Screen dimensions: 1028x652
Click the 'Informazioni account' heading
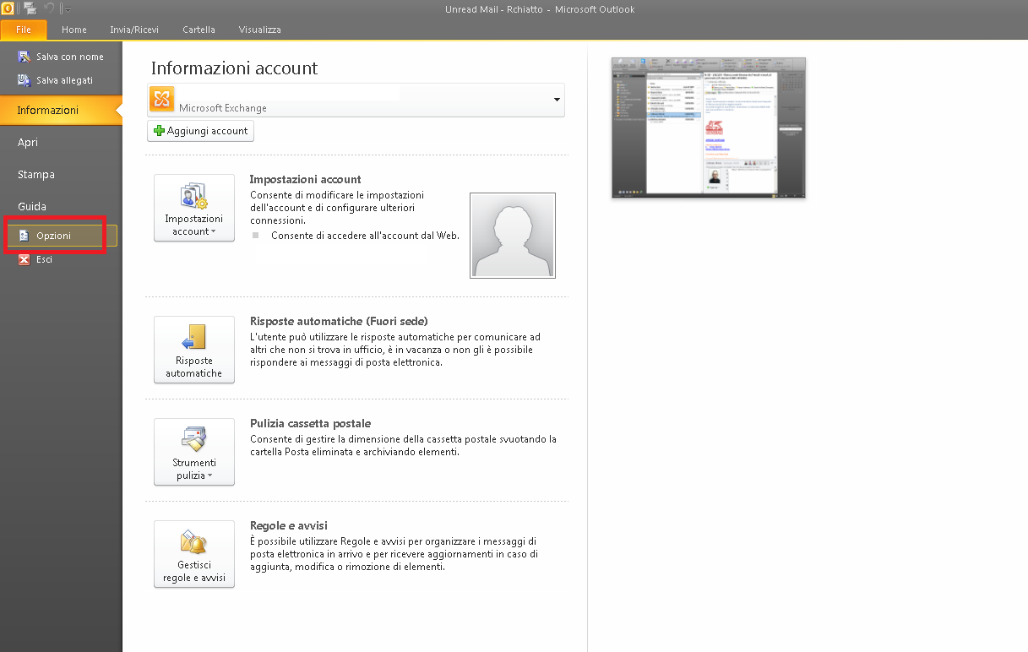point(234,68)
